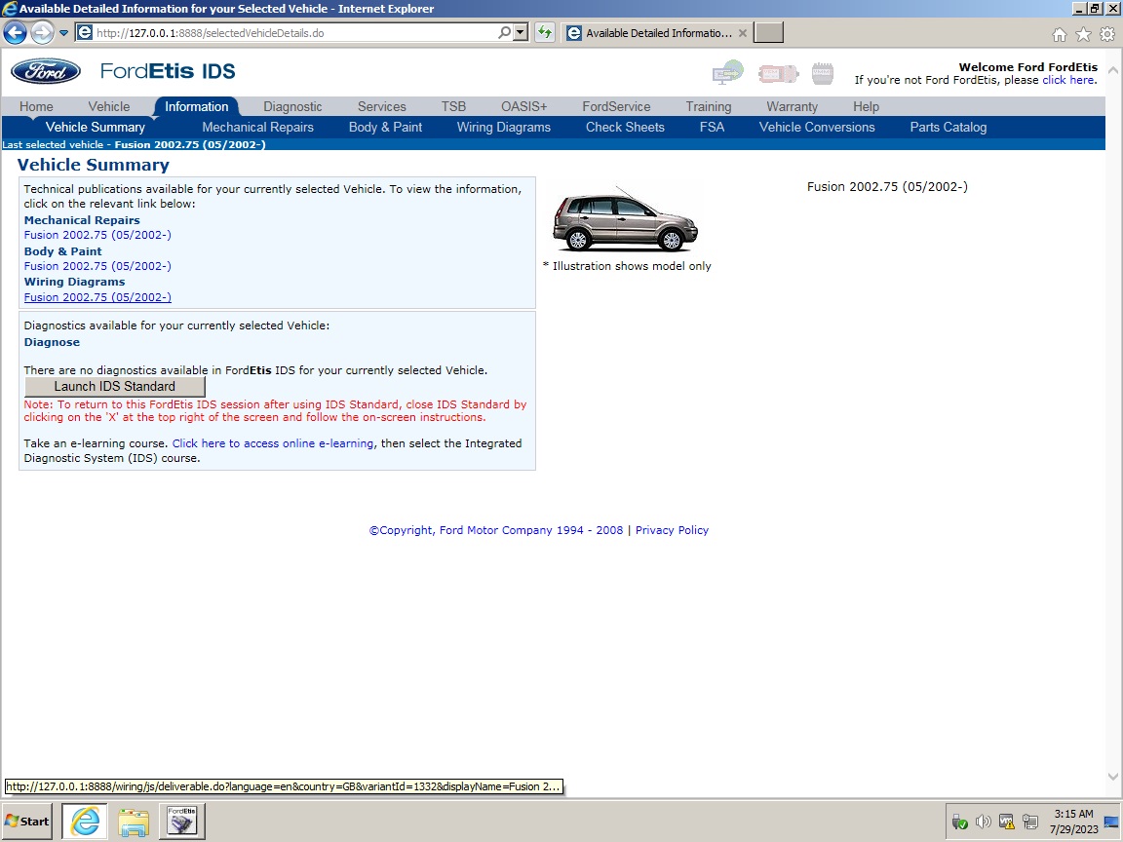Viewport: 1123px width, 842px height.
Task: Click the FordEtis taskbar icon
Action: 182,822
